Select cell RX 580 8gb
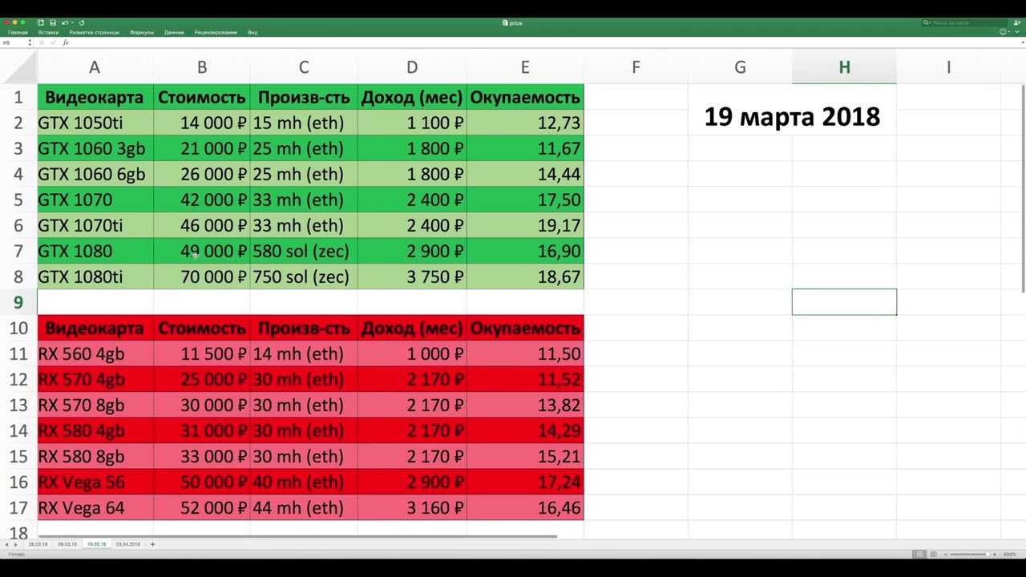1026x577 pixels. (95, 456)
